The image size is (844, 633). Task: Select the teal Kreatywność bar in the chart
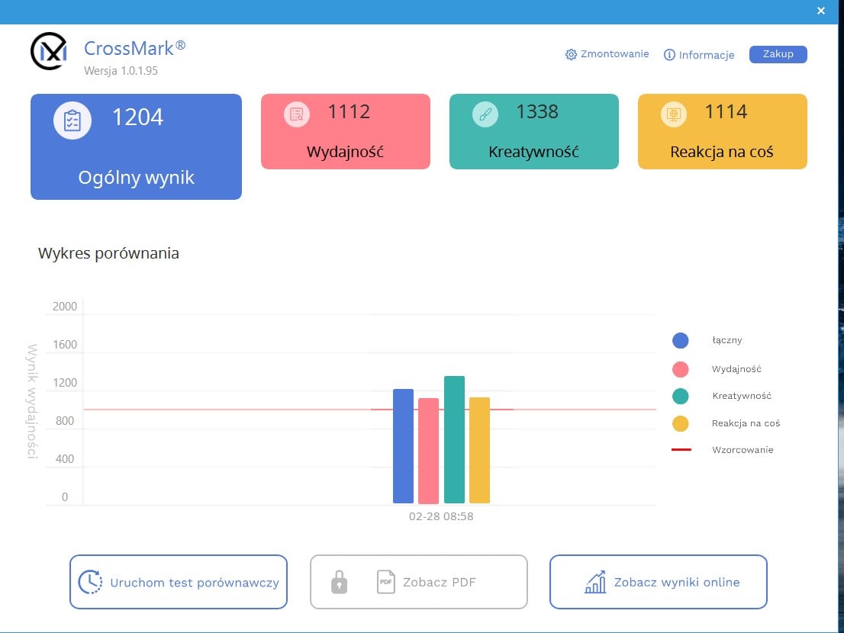click(x=454, y=439)
